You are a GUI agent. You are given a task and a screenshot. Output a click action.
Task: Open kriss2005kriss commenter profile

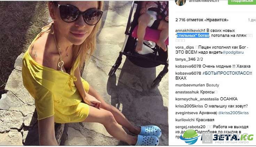point(189,106)
